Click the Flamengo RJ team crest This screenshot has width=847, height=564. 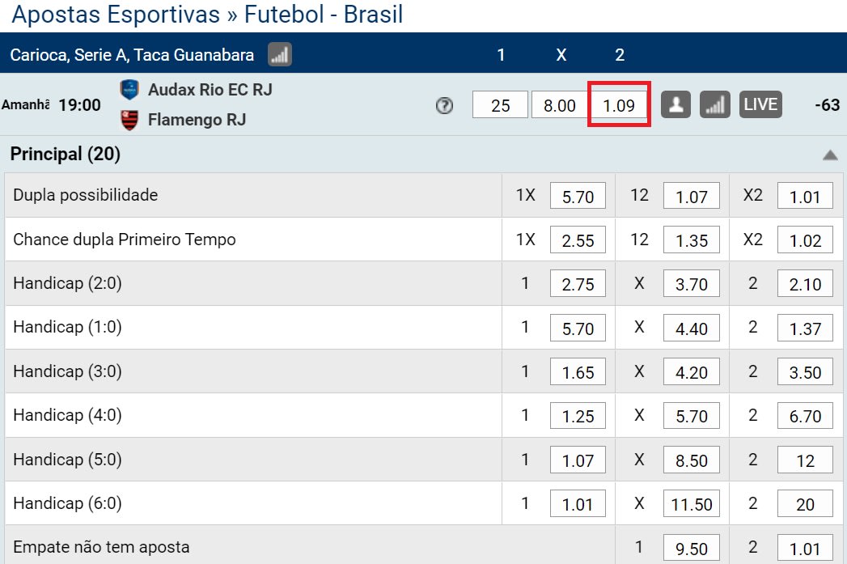click(x=129, y=120)
